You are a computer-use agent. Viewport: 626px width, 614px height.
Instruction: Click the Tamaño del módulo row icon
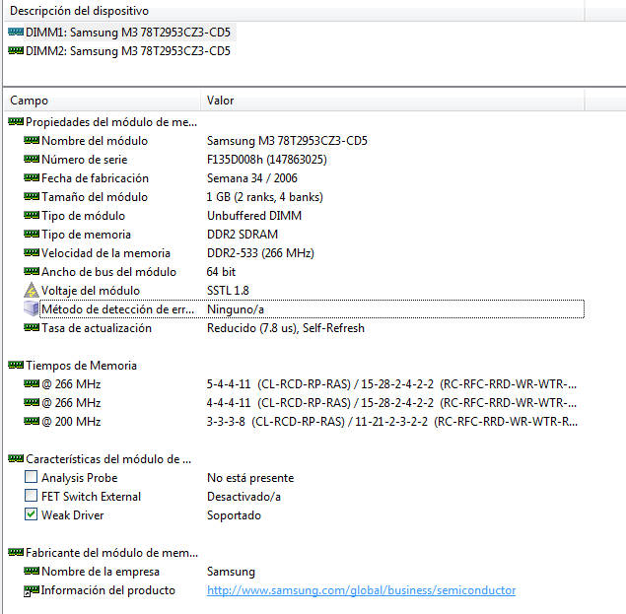[x=32, y=196]
